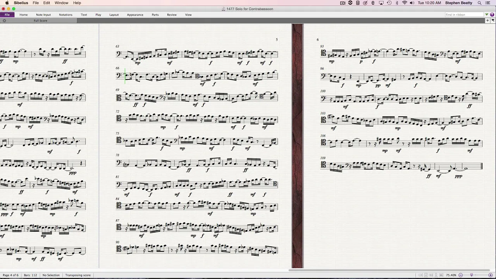Open Wi-Fi menu bar icon
This screenshot has width=496, height=279.
click(405, 3)
